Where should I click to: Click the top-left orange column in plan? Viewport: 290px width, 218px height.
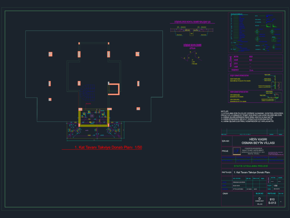coord(50,54)
